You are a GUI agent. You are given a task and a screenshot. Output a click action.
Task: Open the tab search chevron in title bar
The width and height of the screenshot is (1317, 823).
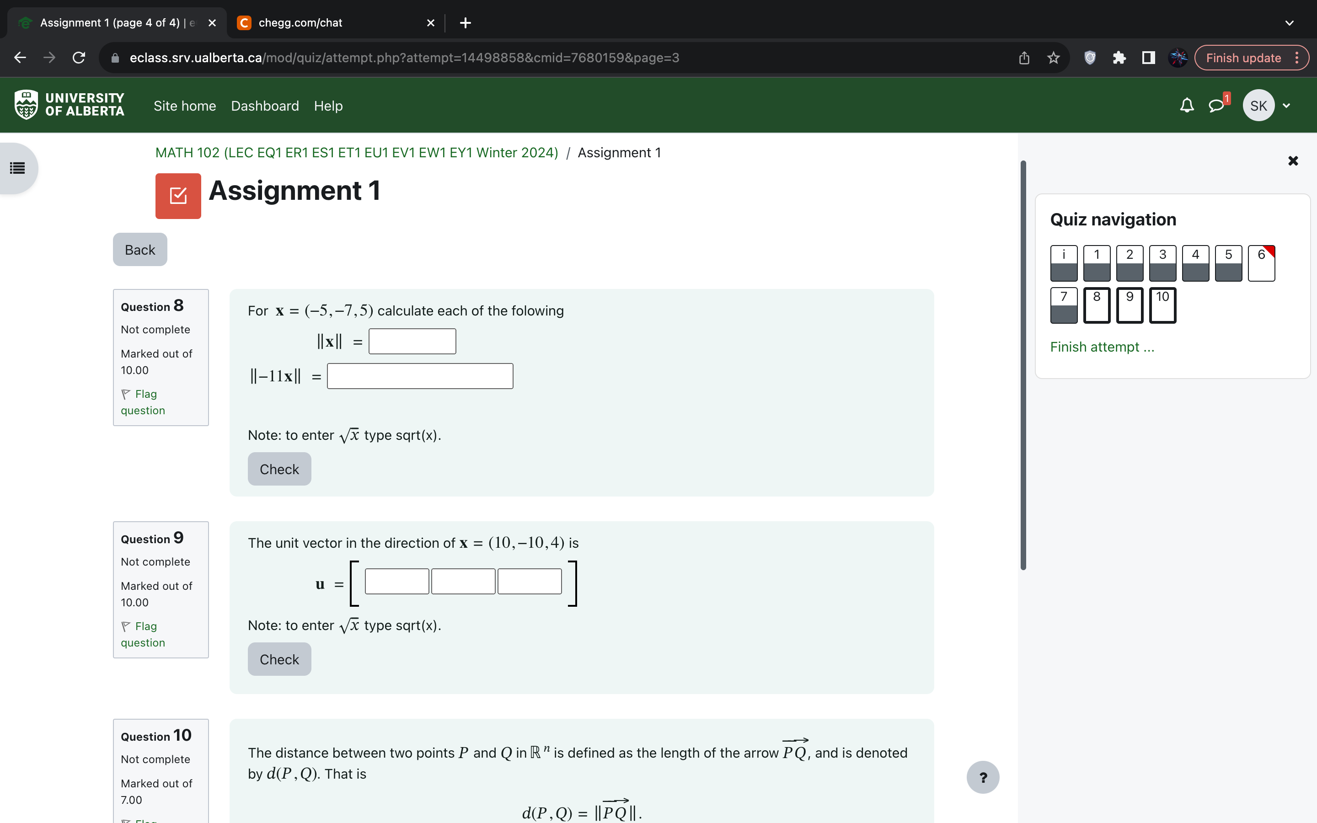1289,23
